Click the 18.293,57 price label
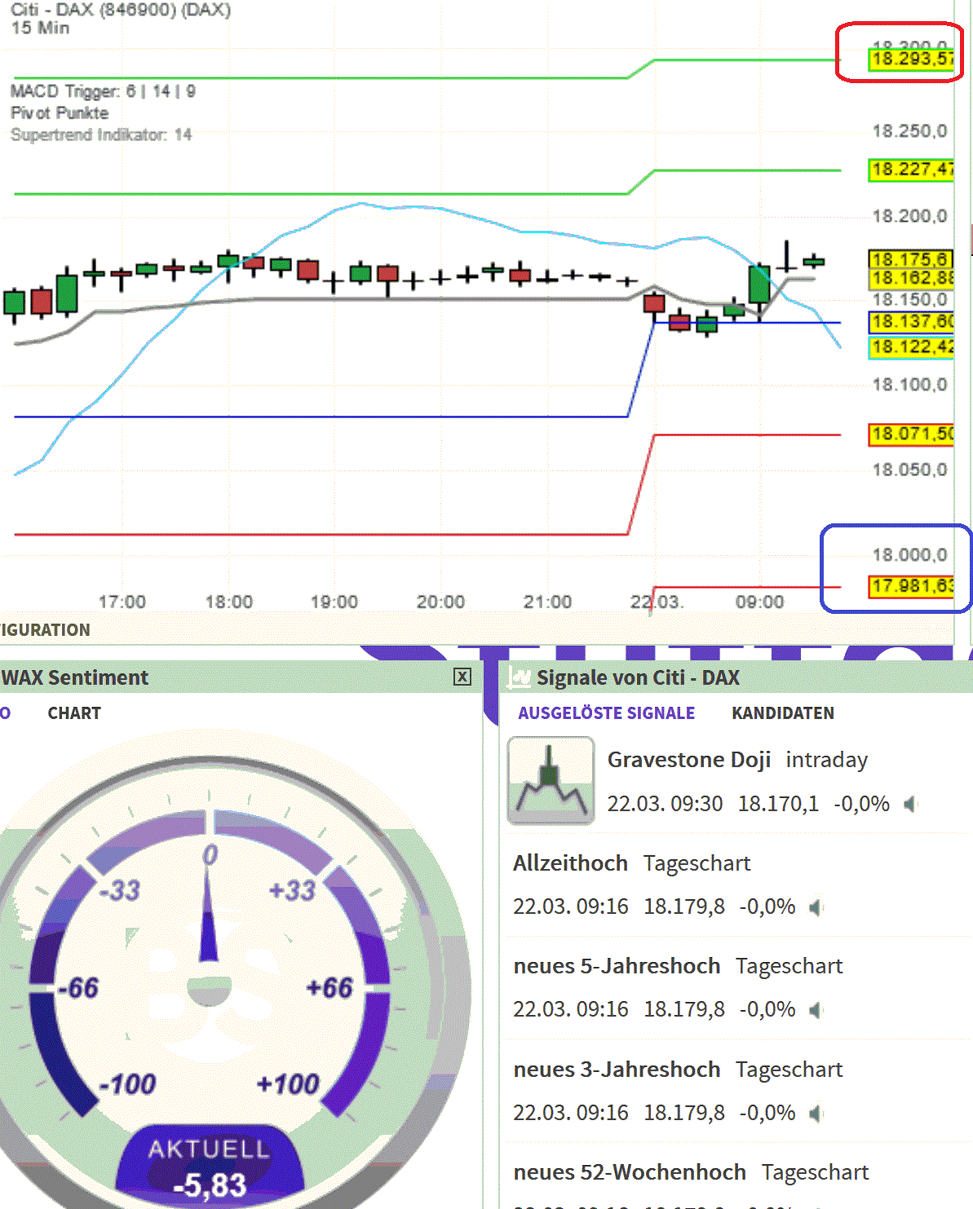Screen dimensions: 973x1209 coord(911,60)
